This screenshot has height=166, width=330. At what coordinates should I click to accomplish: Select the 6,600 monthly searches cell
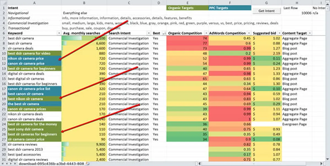coord(84,43)
